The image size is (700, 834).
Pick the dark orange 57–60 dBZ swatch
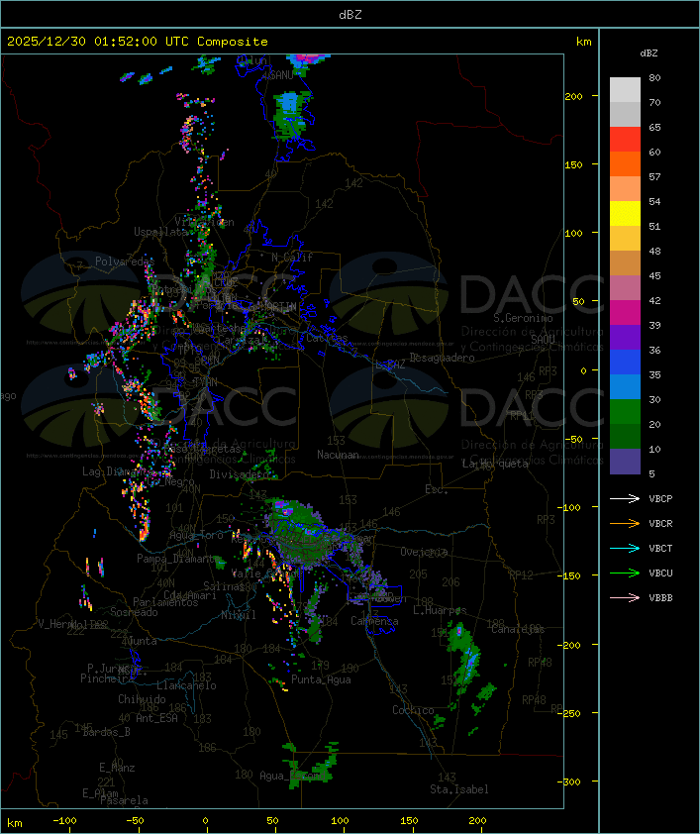point(625,163)
